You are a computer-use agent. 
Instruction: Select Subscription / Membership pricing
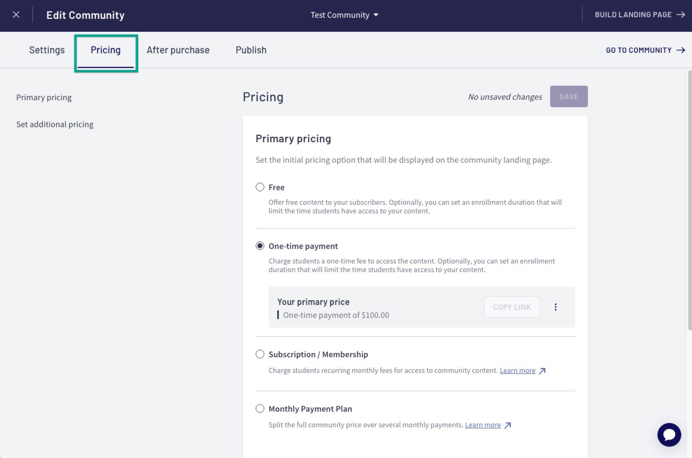pyautogui.click(x=261, y=354)
